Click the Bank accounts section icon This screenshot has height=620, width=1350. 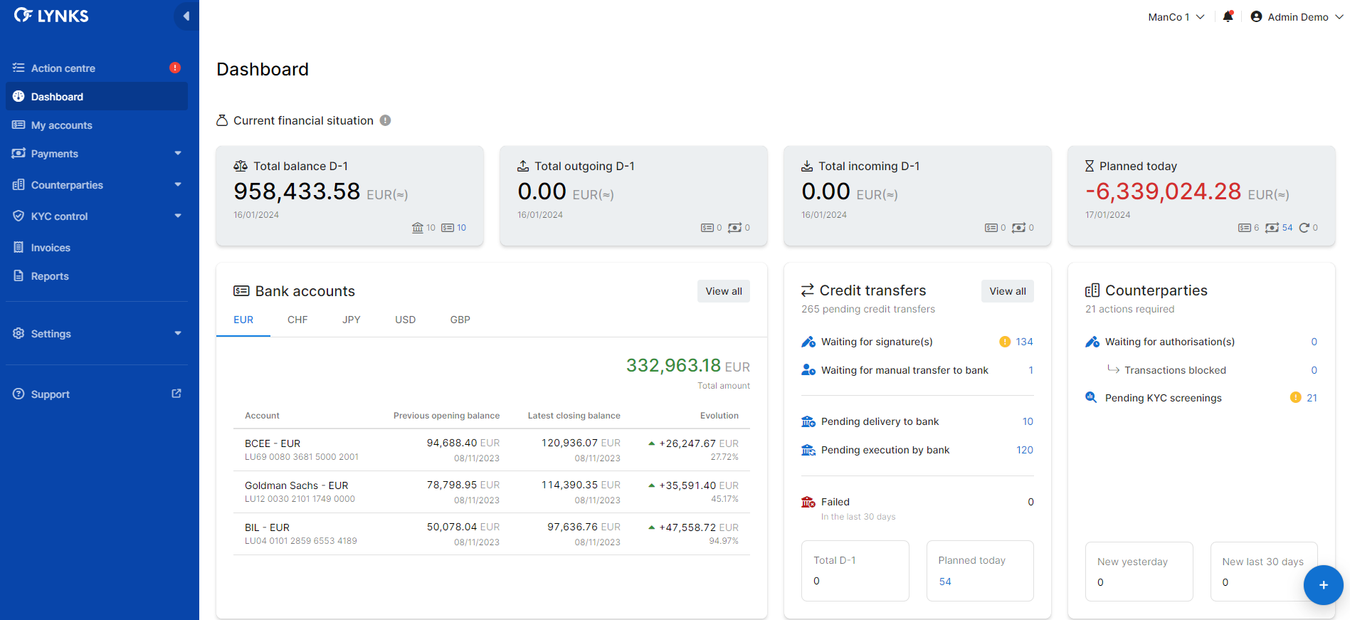pos(241,291)
